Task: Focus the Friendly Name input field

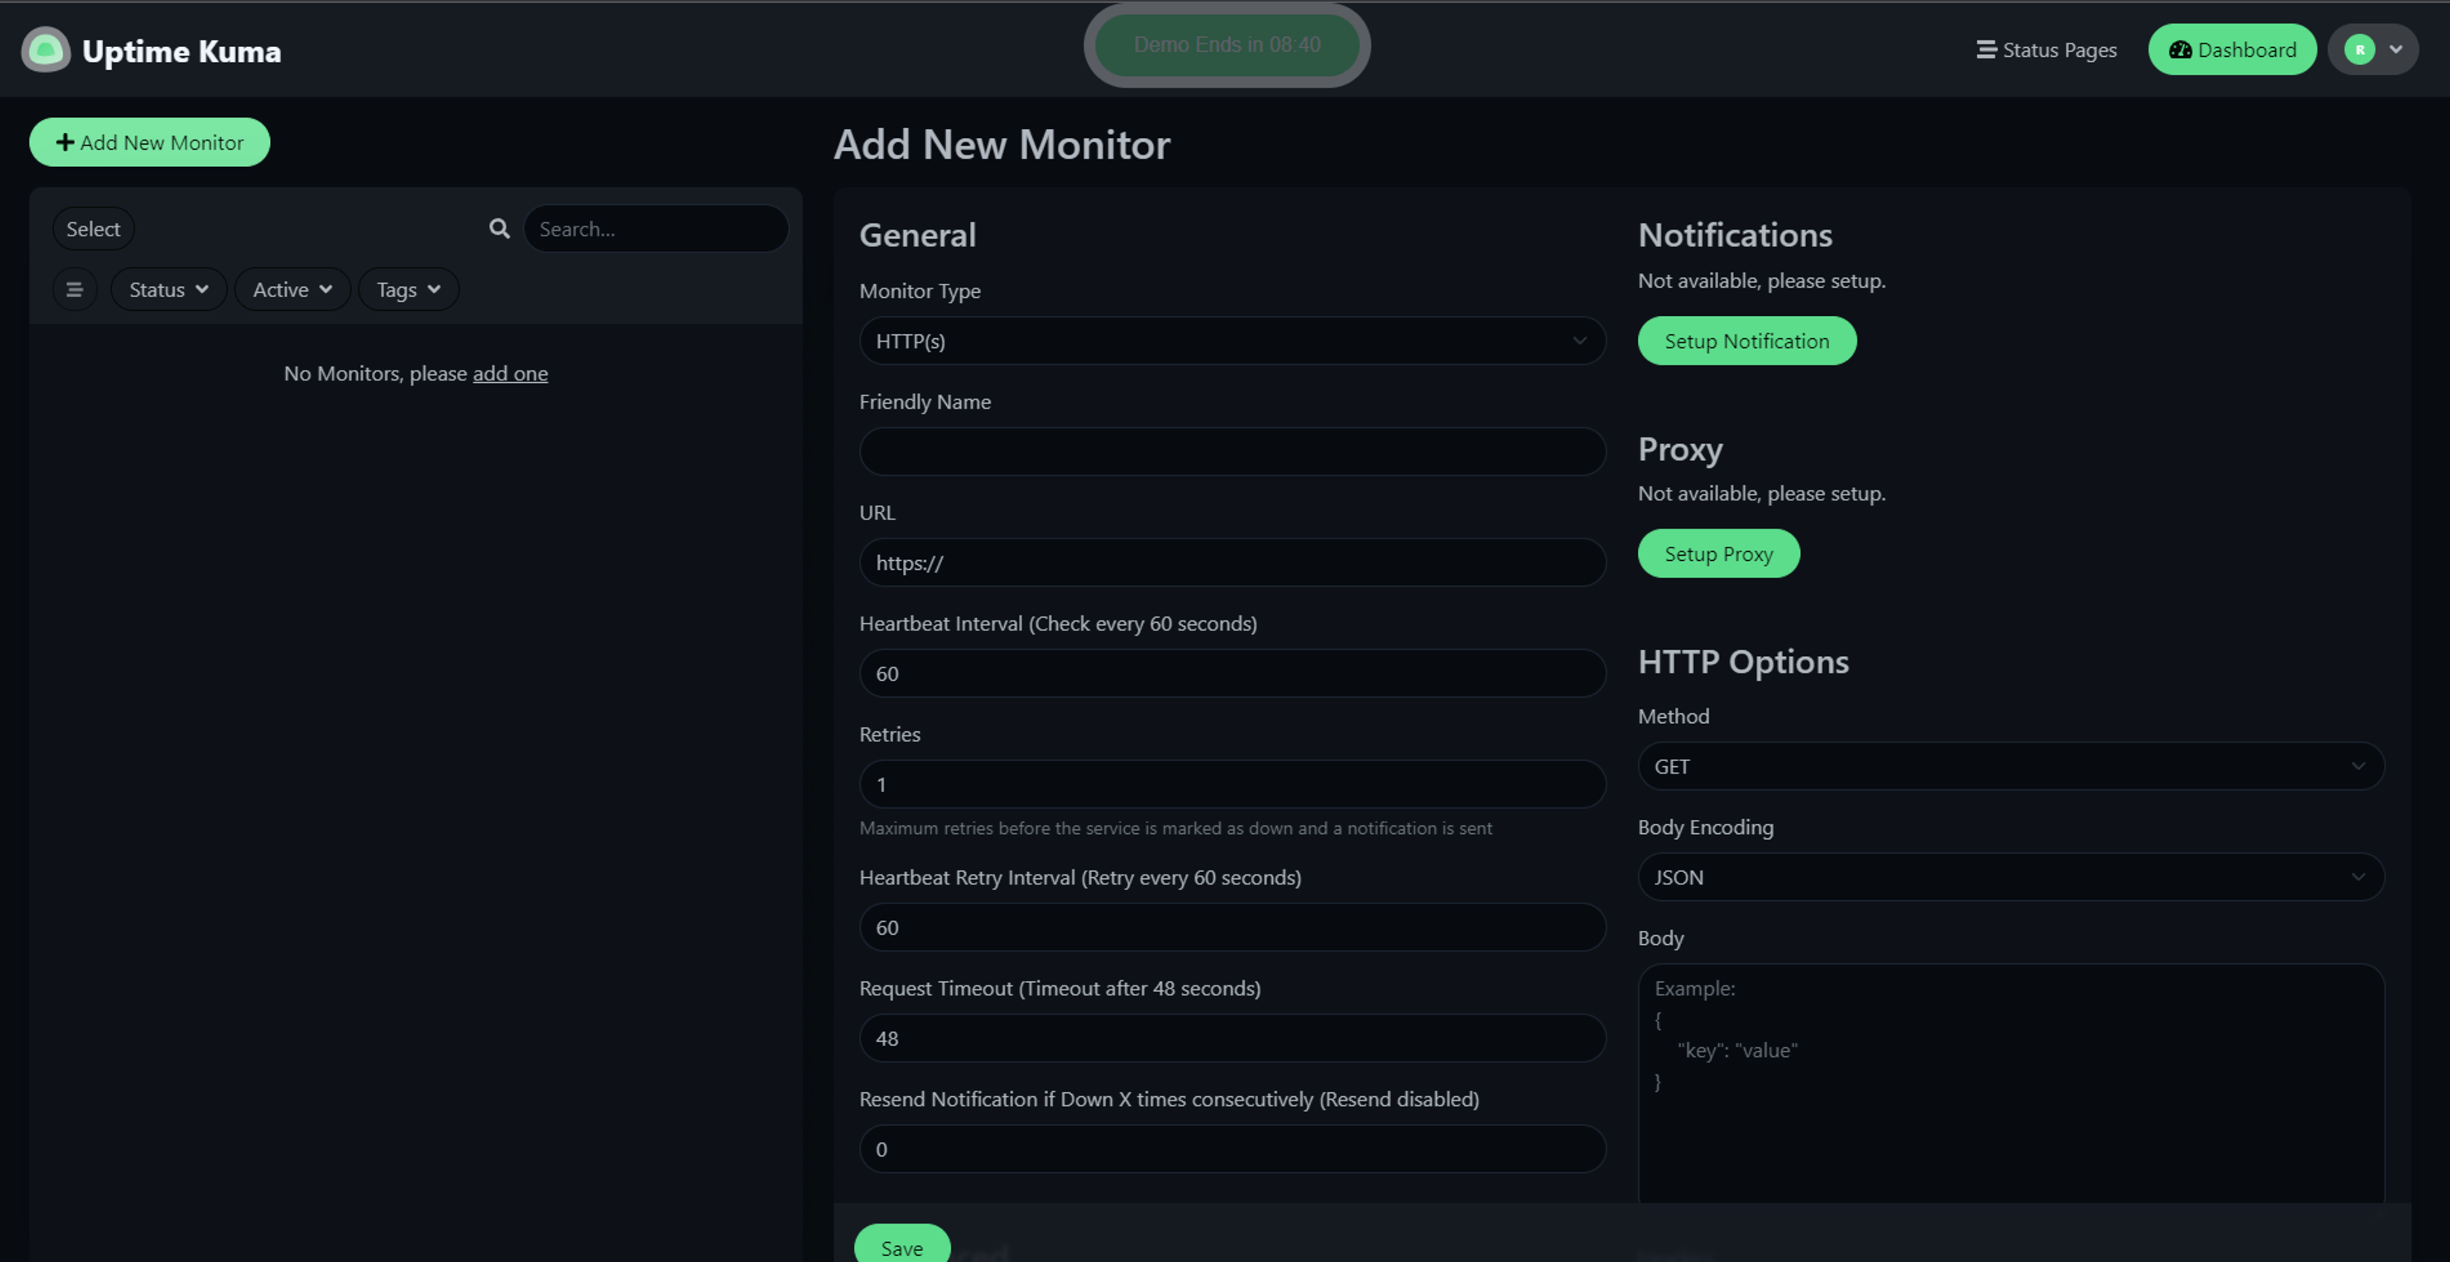Action: 1233,451
